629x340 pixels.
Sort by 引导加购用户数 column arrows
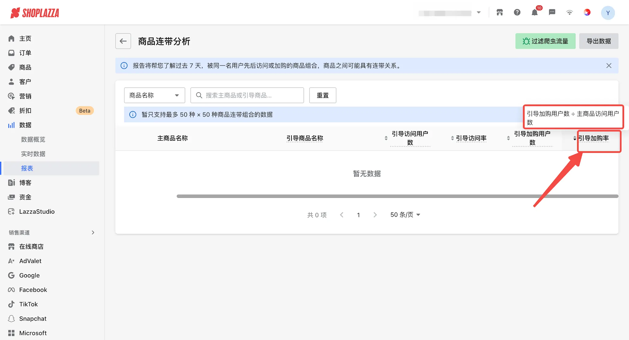click(508, 138)
